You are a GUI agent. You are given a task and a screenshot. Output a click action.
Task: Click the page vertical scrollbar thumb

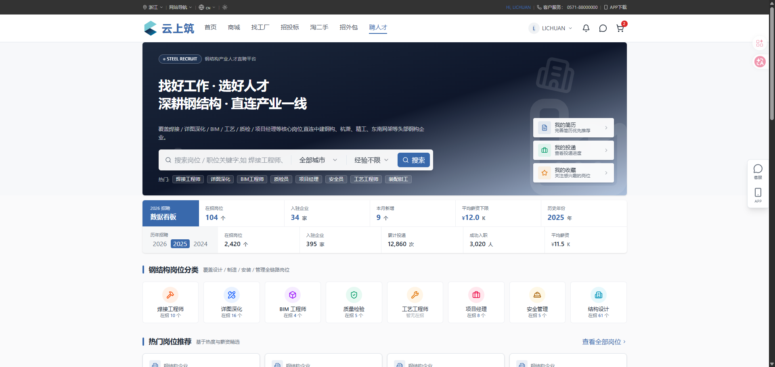point(772,63)
